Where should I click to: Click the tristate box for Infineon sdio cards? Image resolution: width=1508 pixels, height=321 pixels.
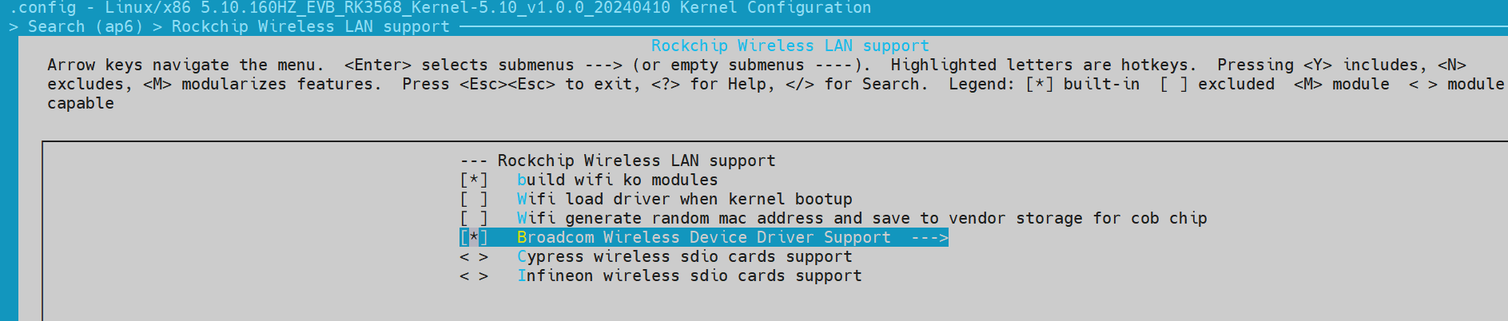(x=474, y=276)
